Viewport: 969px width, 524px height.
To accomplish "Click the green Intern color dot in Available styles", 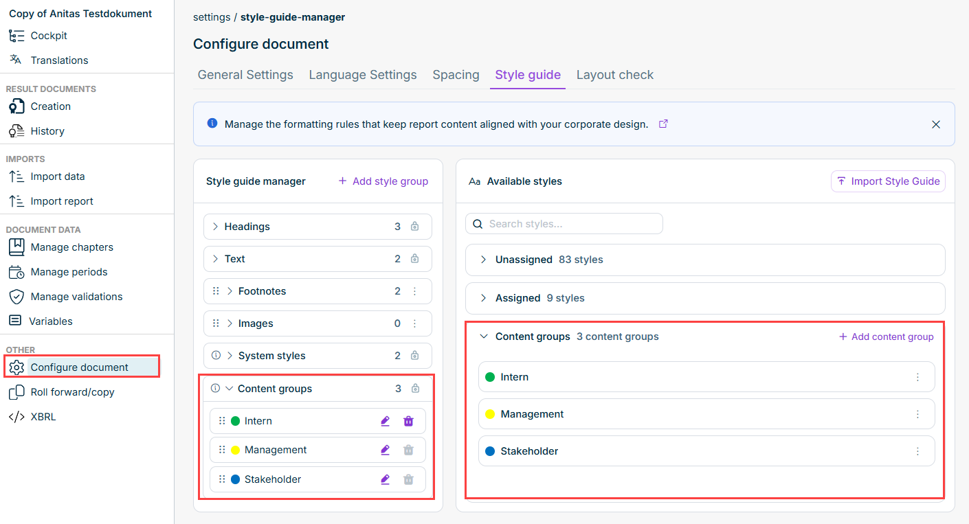I will click(x=490, y=377).
